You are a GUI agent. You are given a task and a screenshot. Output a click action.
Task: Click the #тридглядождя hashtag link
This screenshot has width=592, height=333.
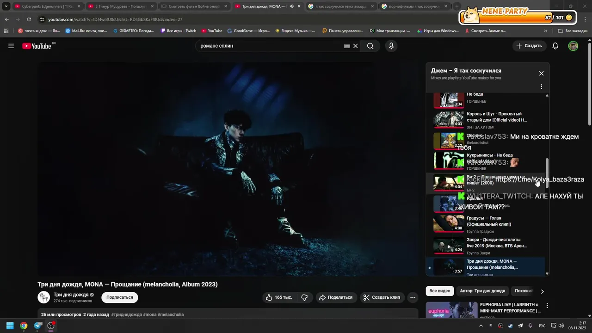point(126,314)
